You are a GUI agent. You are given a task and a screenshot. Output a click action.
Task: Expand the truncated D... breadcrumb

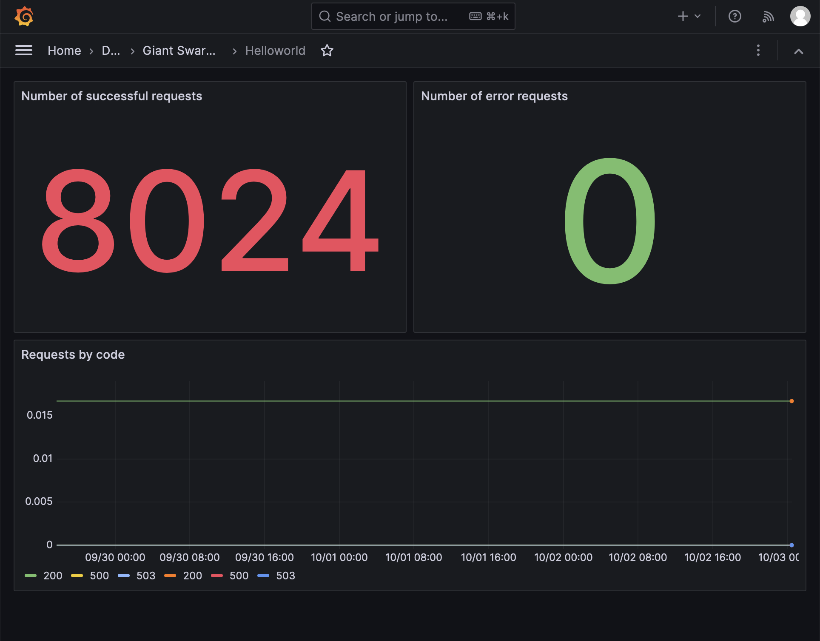[112, 51]
